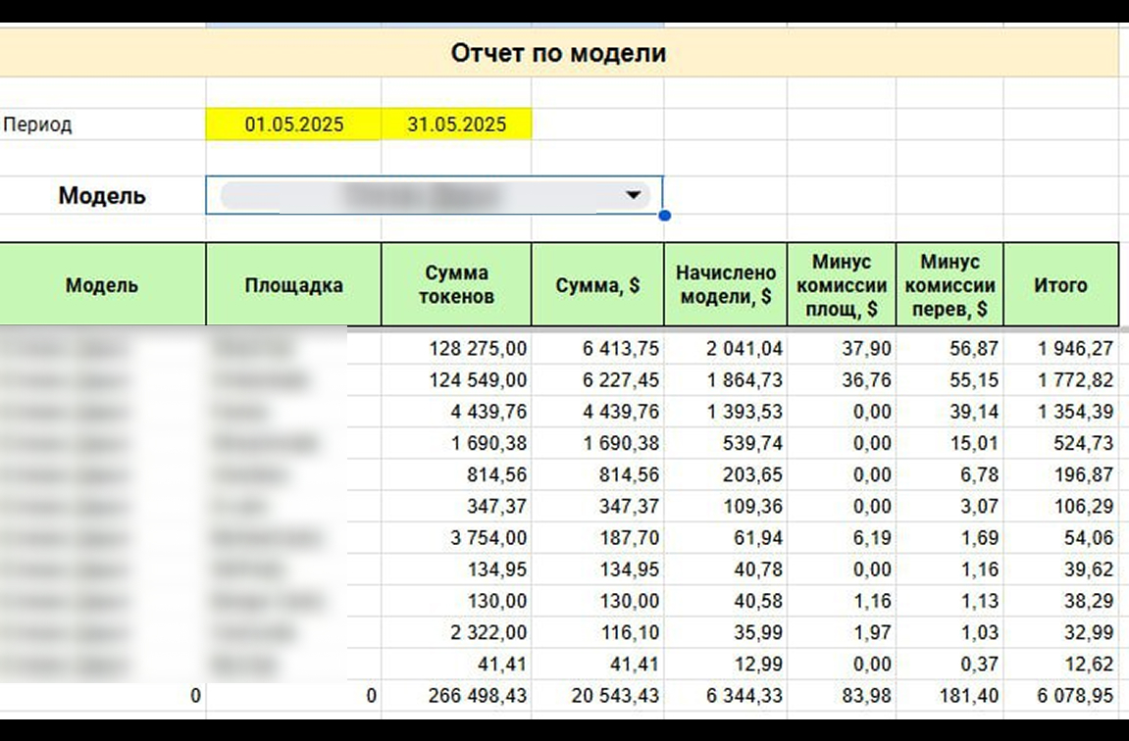Screen dimensions: 1129x741
Task: Select total cell 54,06
Action: click(x=1061, y=538)
